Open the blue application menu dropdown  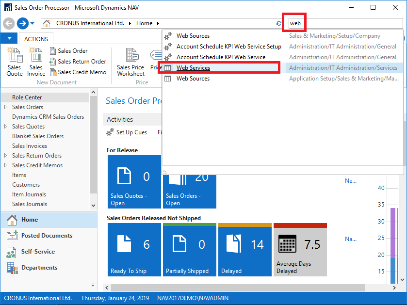pos(9,38)
